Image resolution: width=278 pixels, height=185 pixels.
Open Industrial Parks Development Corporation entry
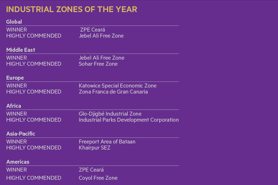tap(129, 120)
